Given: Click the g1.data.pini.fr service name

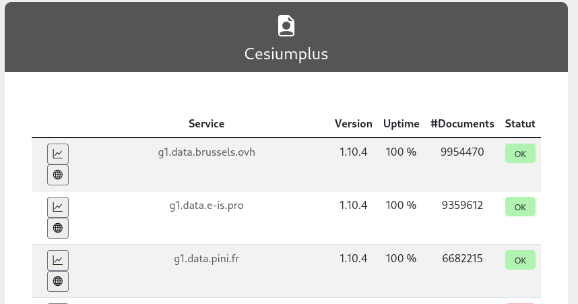Looking at the screenshot, I should coord(206,259).
